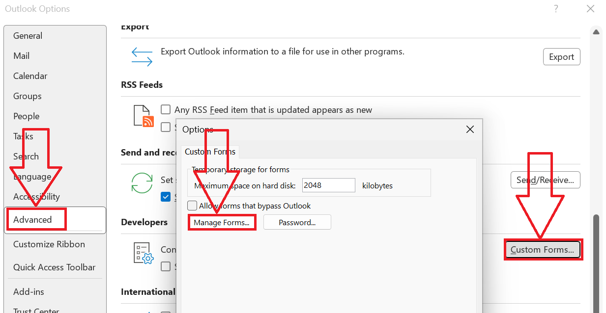
Task: Click the Developers settings gear icon
Action: click(x=144, y=253)
